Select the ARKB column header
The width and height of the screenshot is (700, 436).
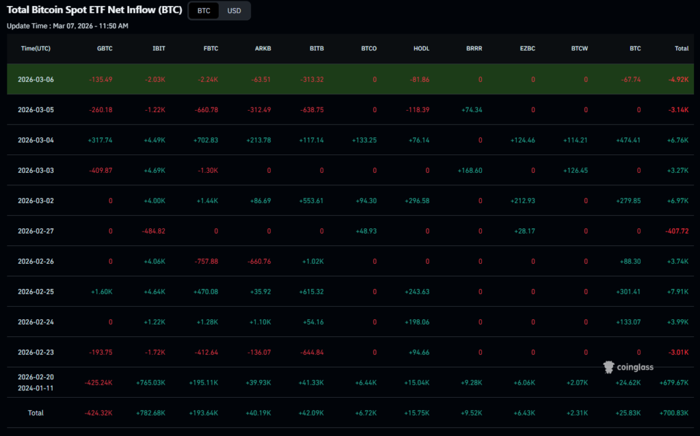point(262,49)
